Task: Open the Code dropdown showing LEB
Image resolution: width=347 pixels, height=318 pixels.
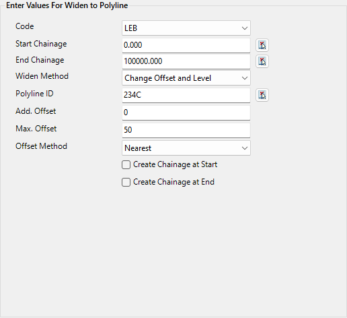Action: click(186, 28)
